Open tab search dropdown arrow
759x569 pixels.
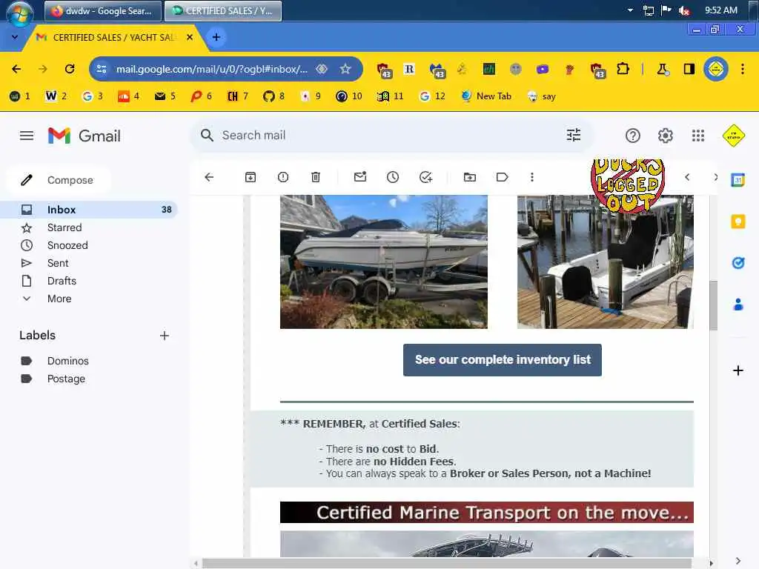click(x=15, y=37)
